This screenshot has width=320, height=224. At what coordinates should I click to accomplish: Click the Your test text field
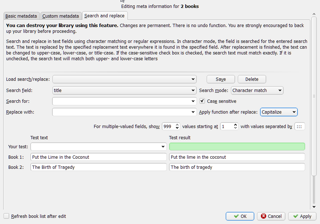point(96,147)
